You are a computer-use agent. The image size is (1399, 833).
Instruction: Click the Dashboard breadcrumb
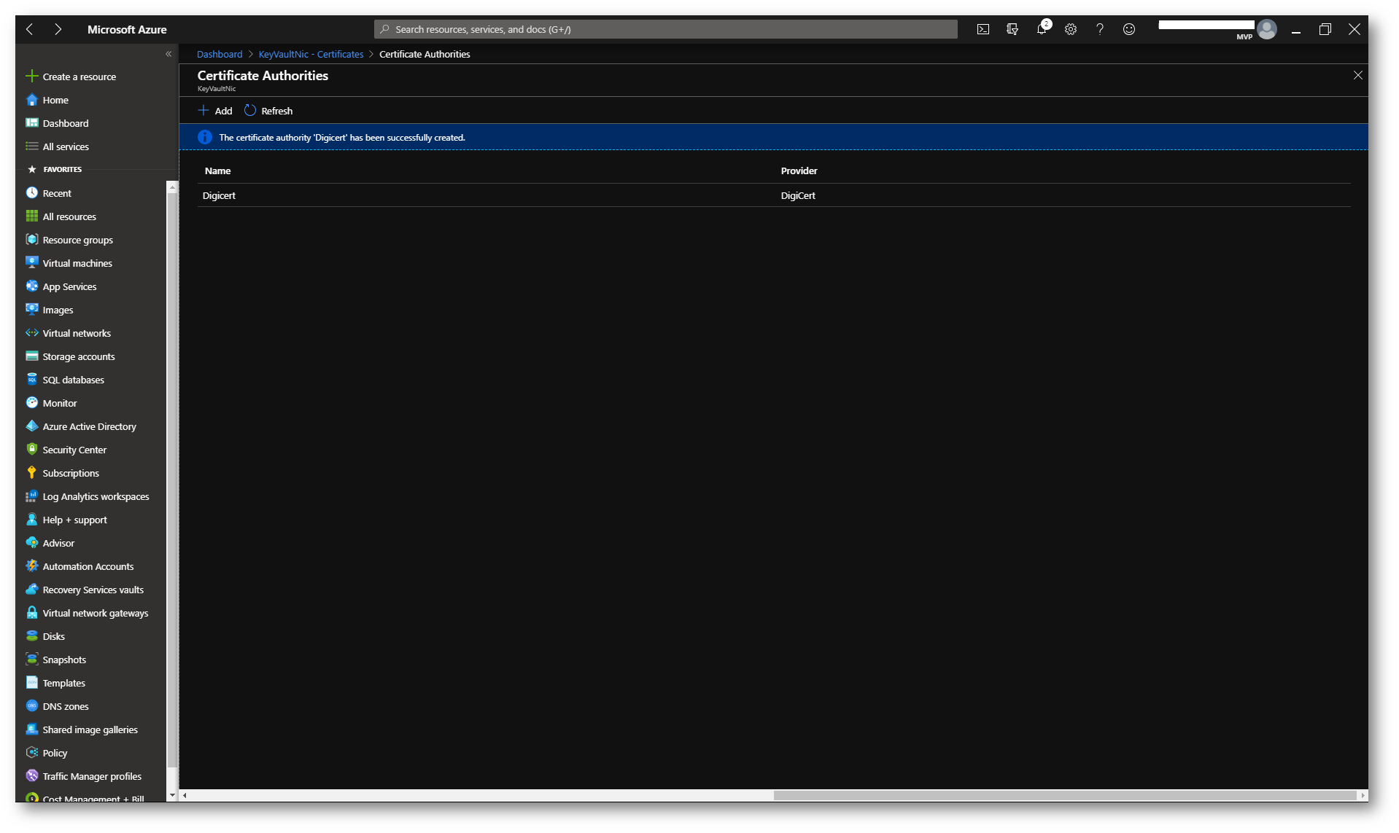pyautogui.click(x=220, y=54)
